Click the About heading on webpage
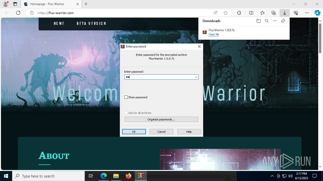Image resolution: width=323 pixels, height=181 pixels. [54, 156]
